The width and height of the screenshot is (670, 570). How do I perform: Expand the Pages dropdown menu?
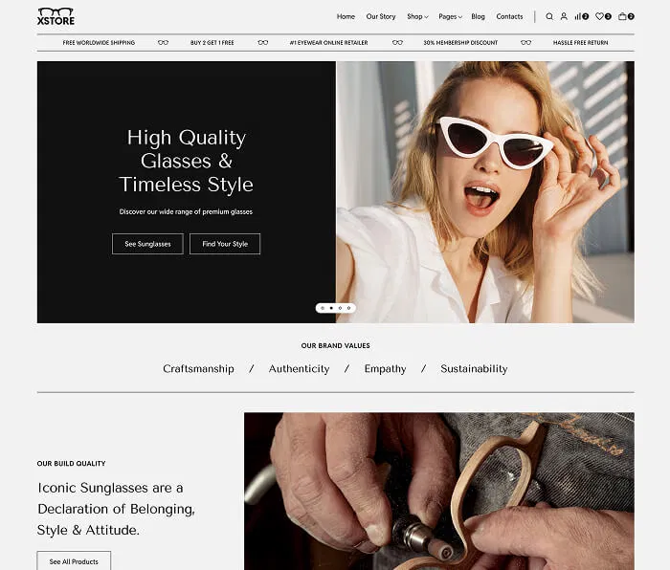click(450, 16)
